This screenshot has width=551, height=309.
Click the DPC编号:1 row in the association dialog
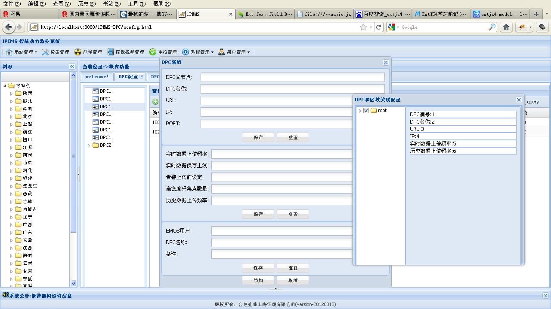click(x=463, y=115)
